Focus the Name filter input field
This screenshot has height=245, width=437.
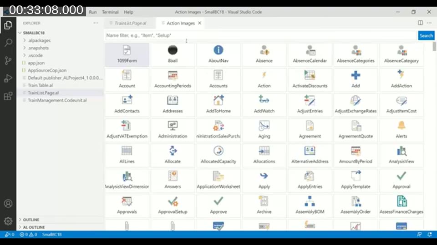(260, 35)
